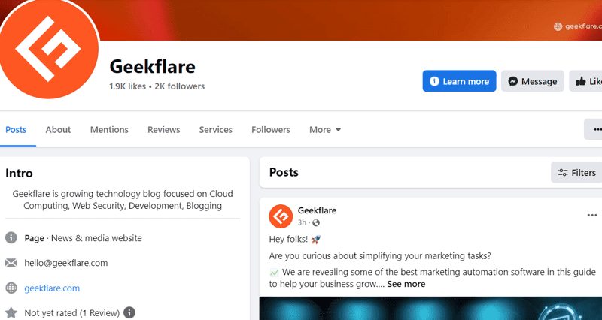Viewport: 602px width, 320px height.
Task: Click the 3h post timestamp
Action: pyautogui.click(x=302, y=222)
